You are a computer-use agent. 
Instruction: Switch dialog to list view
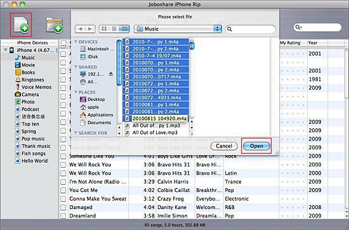(x=114, y=29)
